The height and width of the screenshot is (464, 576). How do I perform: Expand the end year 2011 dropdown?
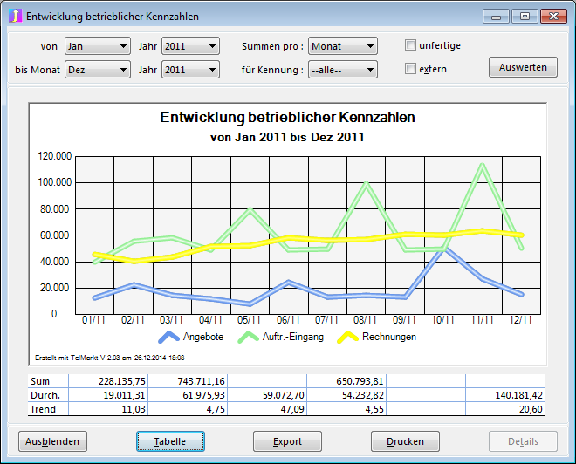point(189,70)
